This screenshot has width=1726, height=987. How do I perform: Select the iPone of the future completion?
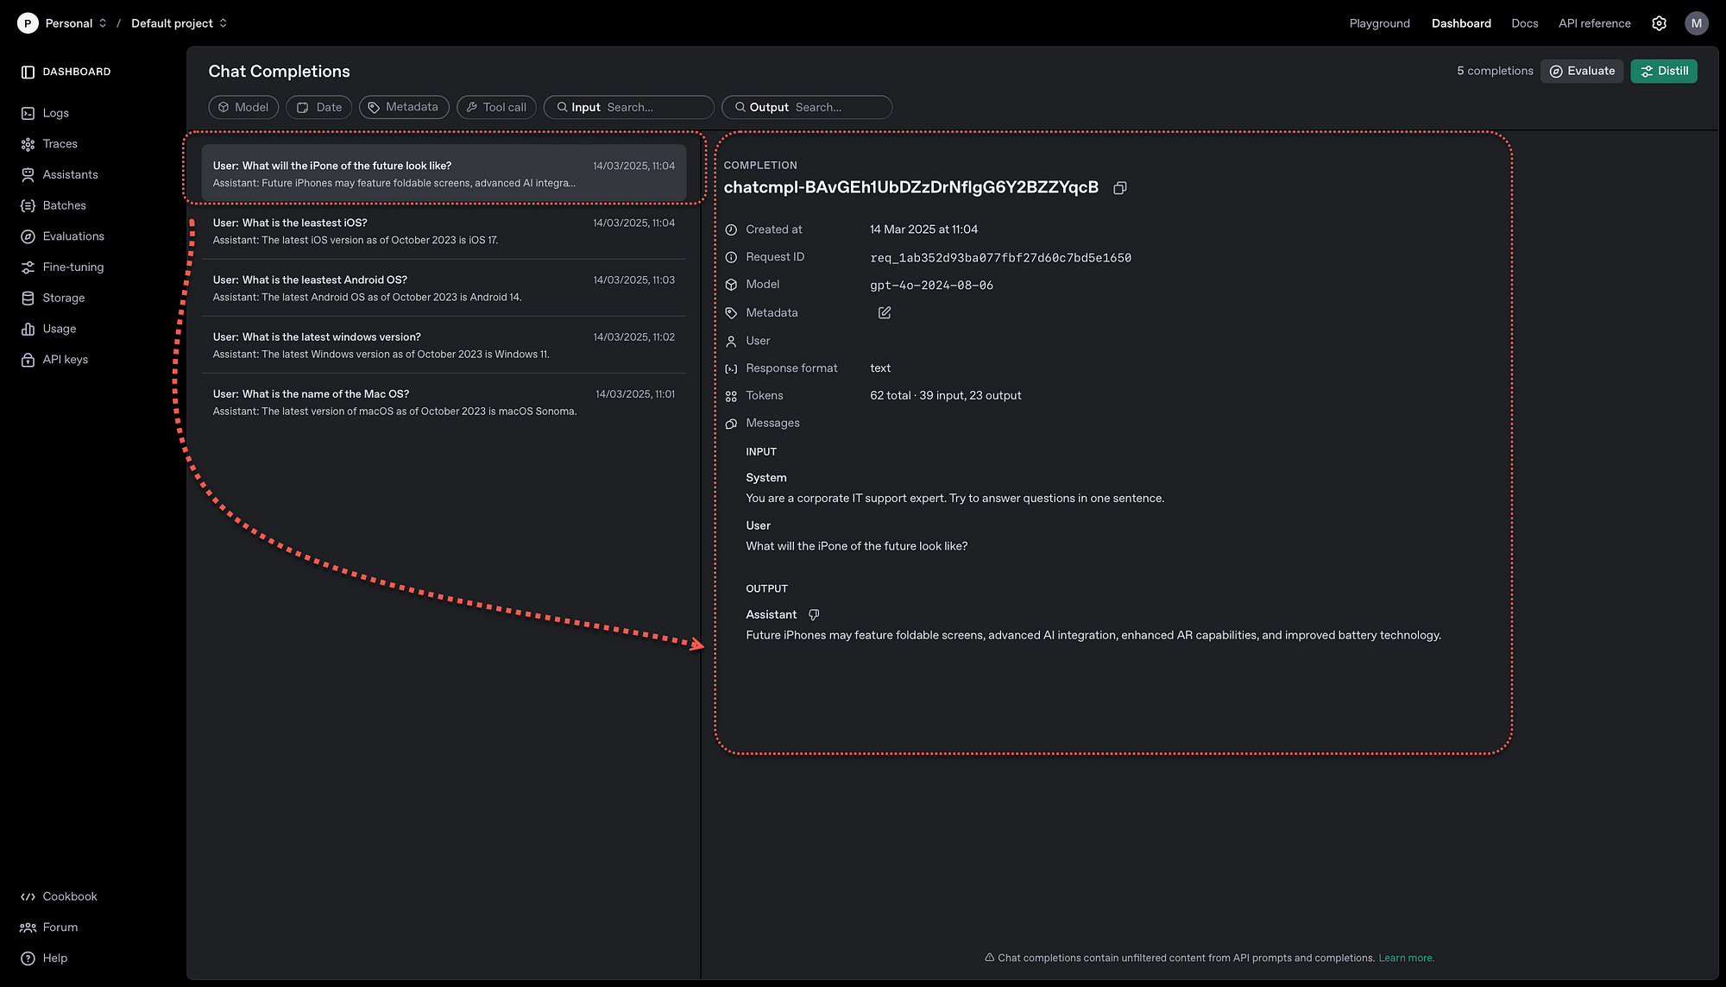point(444,173)
